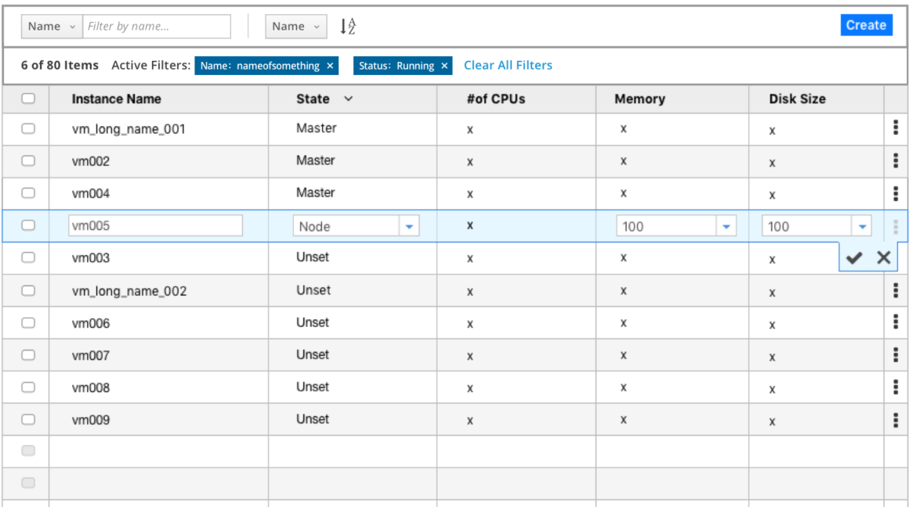
Task: Click the Filter by name input field
Action: click(x=157, y=27)
